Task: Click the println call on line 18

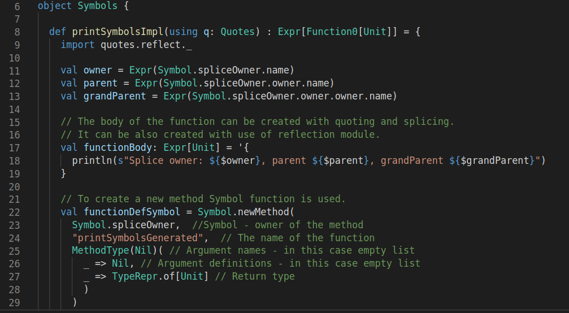Action: coord(92,160)
